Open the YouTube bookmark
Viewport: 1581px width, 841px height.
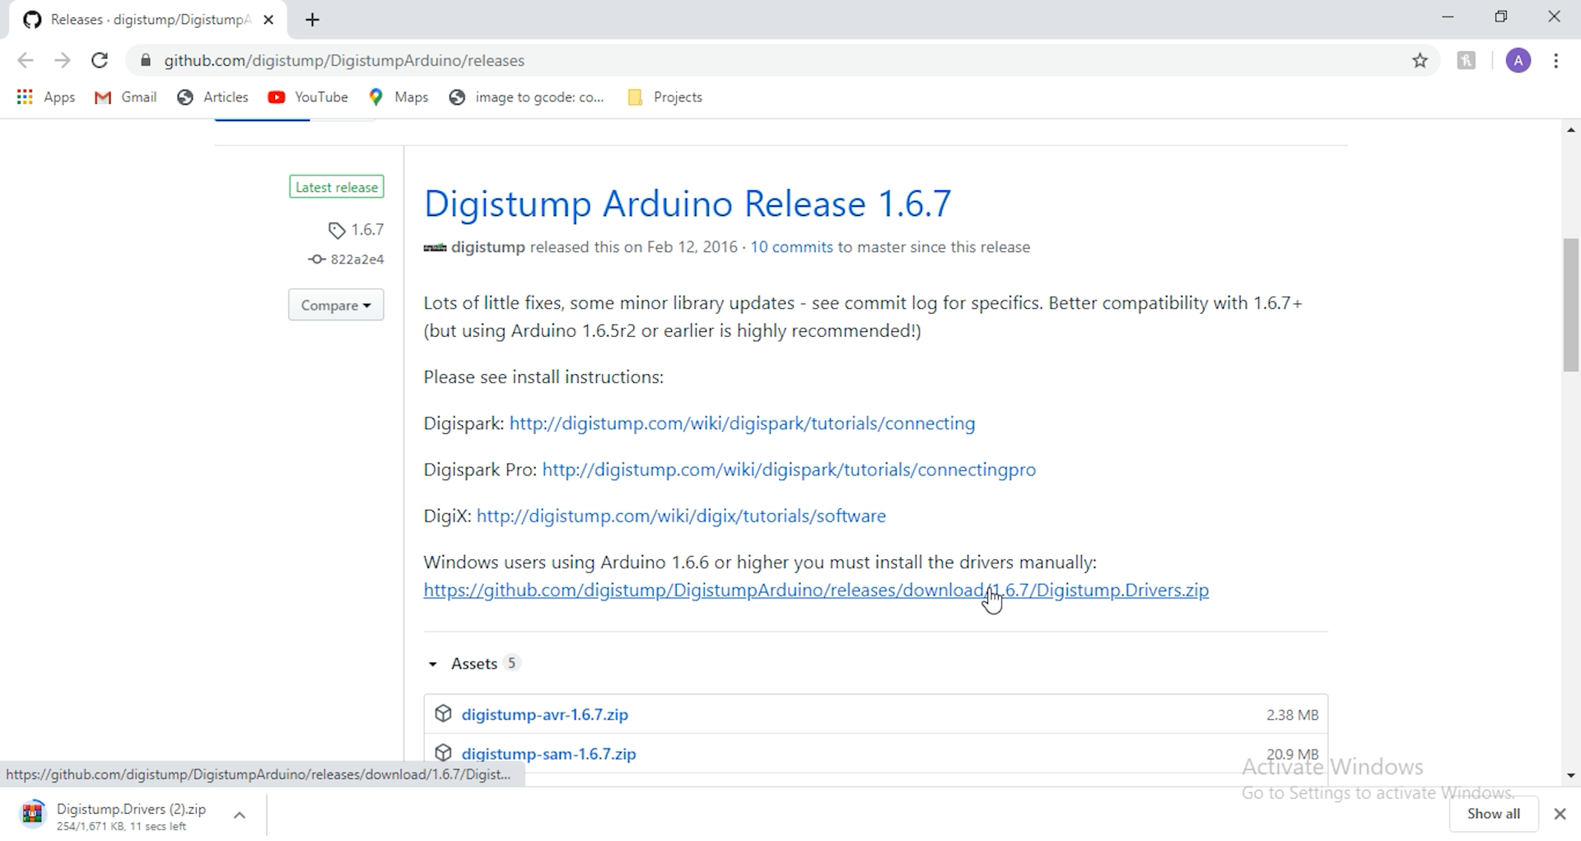point(308,97)
